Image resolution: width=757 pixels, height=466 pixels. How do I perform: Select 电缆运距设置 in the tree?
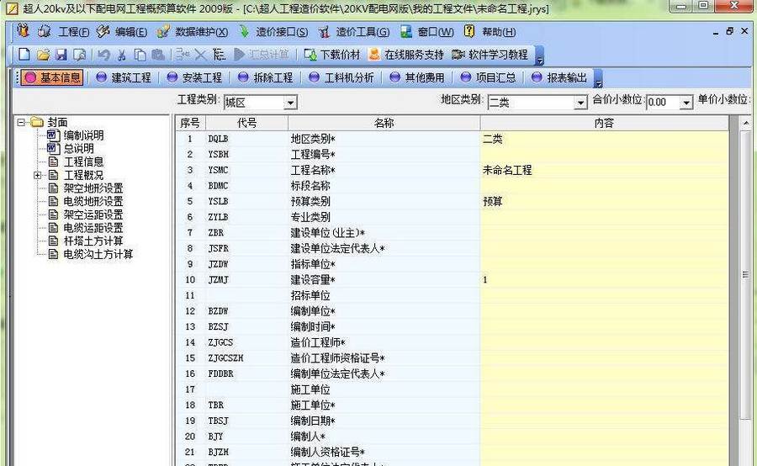coord(93,227)
